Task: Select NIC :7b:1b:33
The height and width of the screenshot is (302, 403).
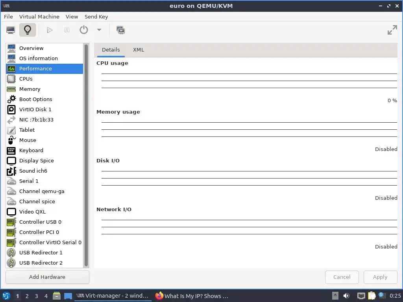Action: tap(44, 120)
